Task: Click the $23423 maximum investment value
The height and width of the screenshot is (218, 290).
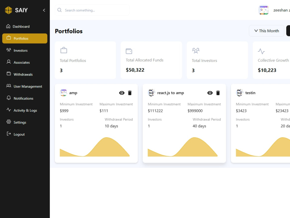Action: pos(282,111)
